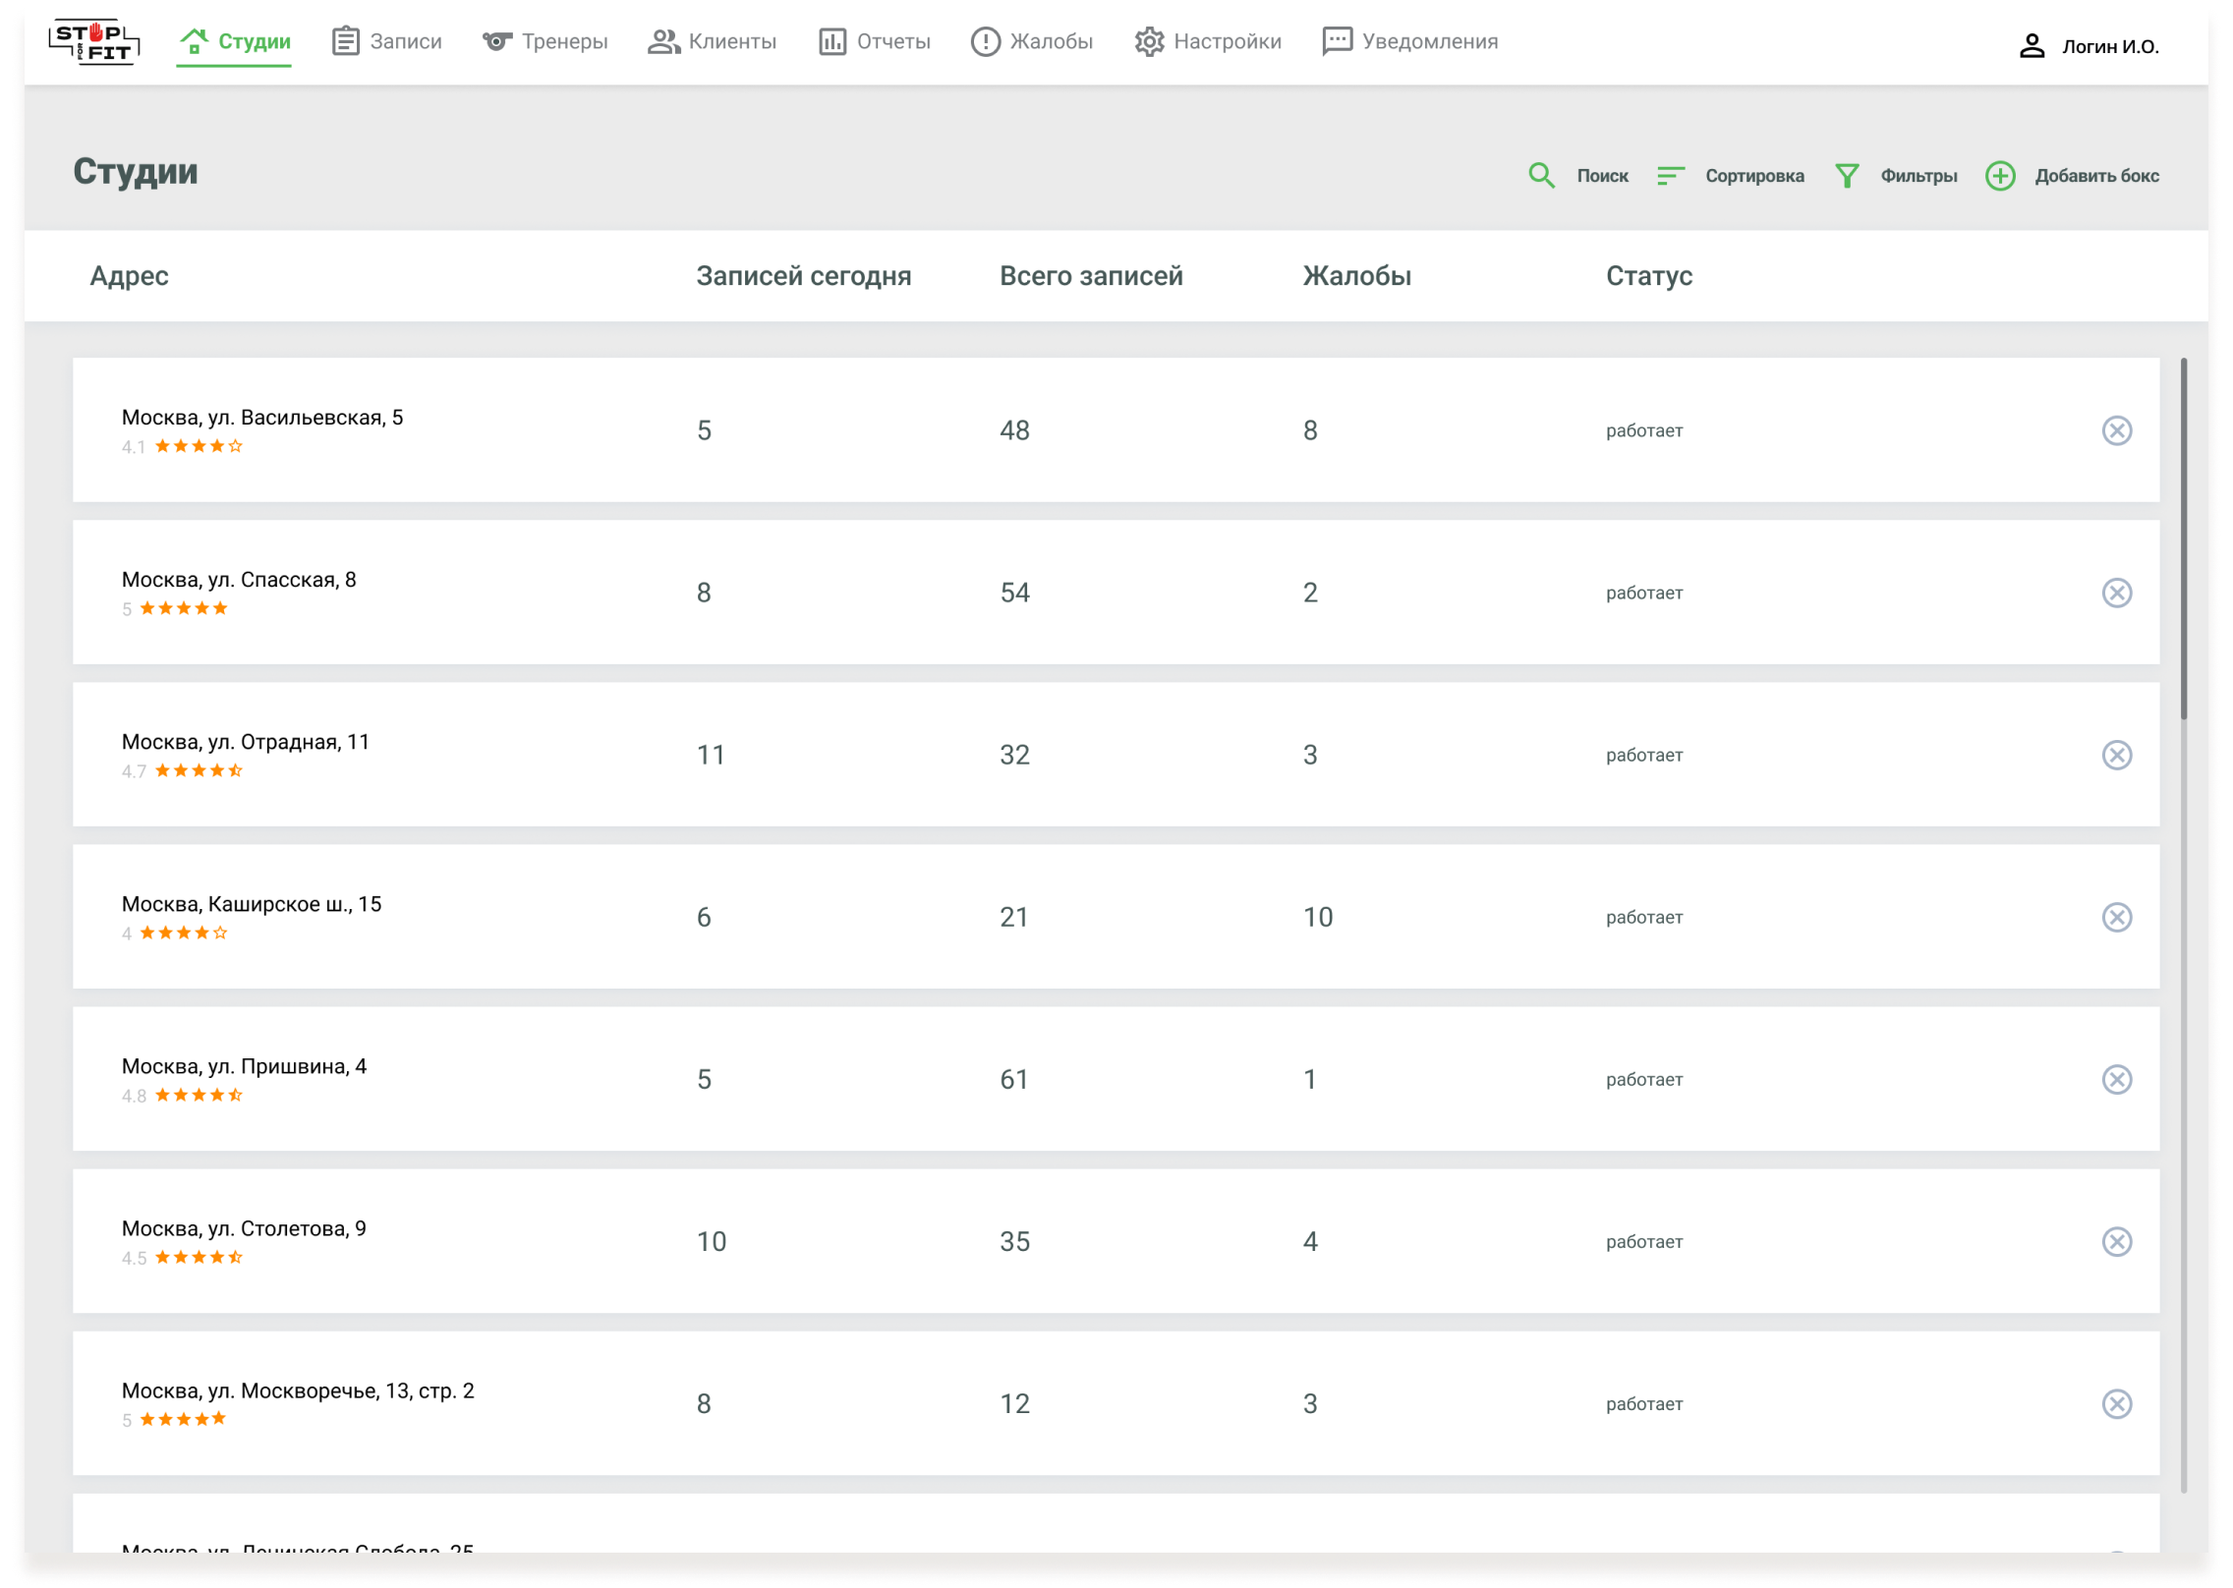Click the Stop Fit logo
Image resolution: width=2233 pixels, height=1588 pixels.
94,42
